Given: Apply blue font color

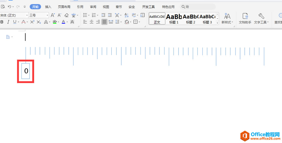Looking at the screenshot, I should click(x=63, y=22).
